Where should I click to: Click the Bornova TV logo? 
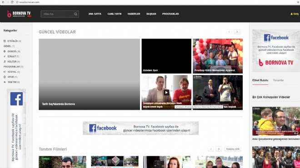pos(19,14)
